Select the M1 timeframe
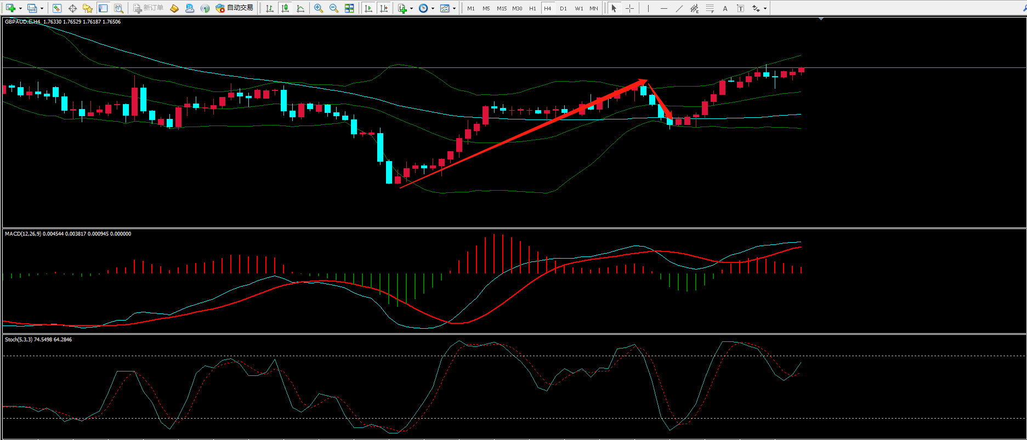Image resolution: width=1027 pixels, height=440 pixels. tap(471, 8)
